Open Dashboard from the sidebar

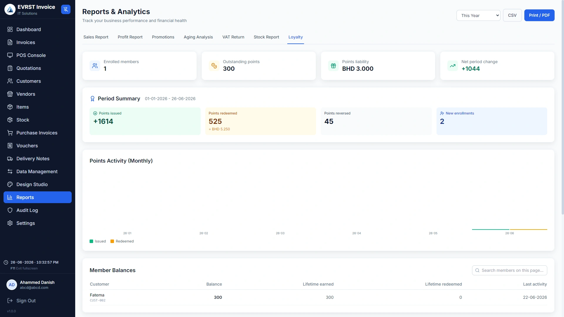(x=38, y=29)
